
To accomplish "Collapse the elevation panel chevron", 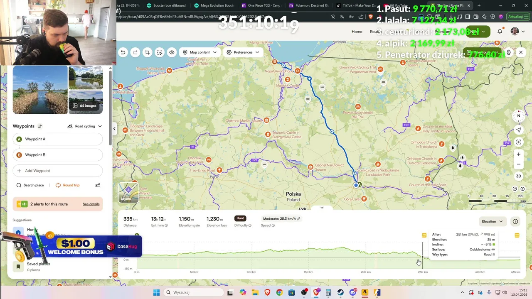I will click(x=322, y=208).
